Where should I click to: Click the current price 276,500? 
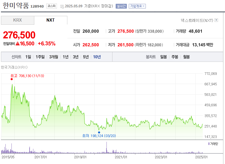point(19,35)
